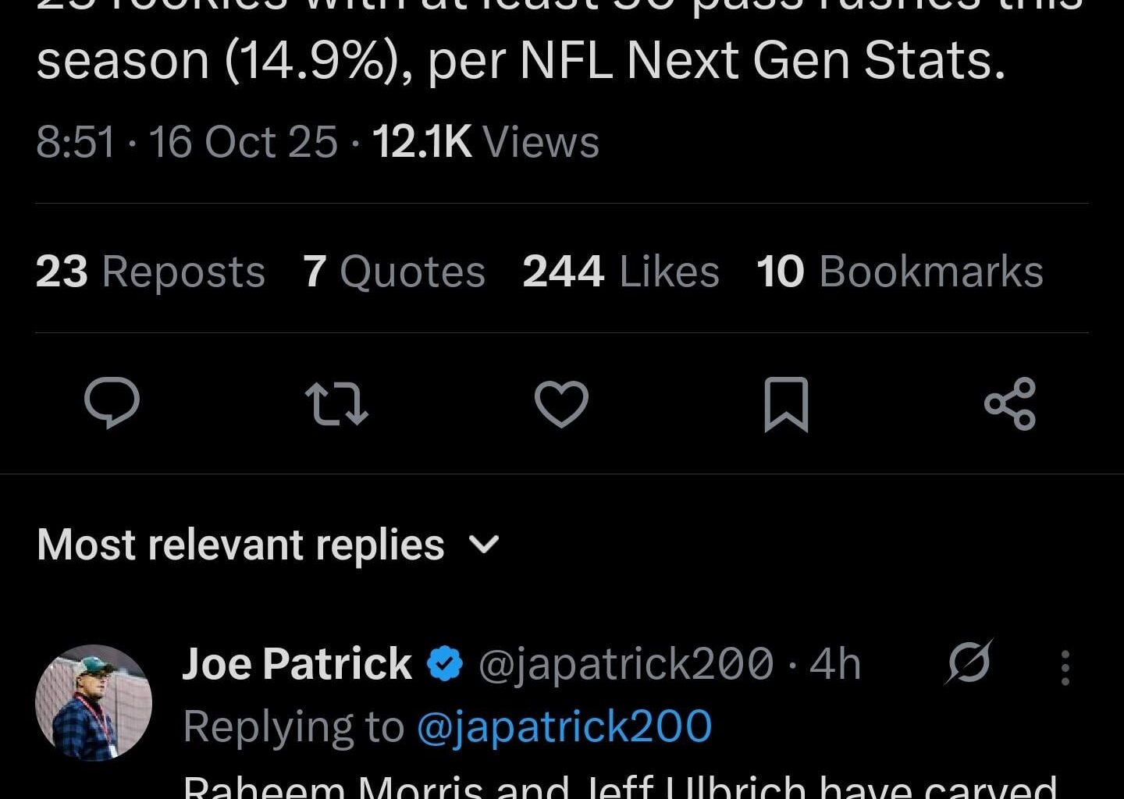Viewport: 1124px width, 799px height.
Task: Open the Most relevant replies dropdown
Action: click(x=269, y=545)
